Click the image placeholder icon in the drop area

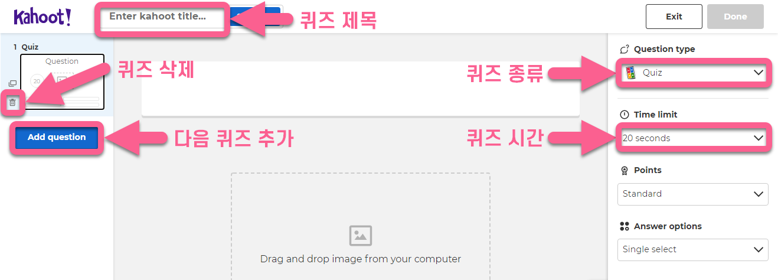coord(361,236)
